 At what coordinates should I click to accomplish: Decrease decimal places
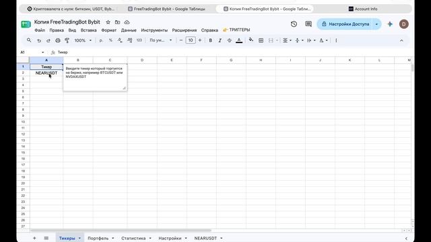(120, 40)
